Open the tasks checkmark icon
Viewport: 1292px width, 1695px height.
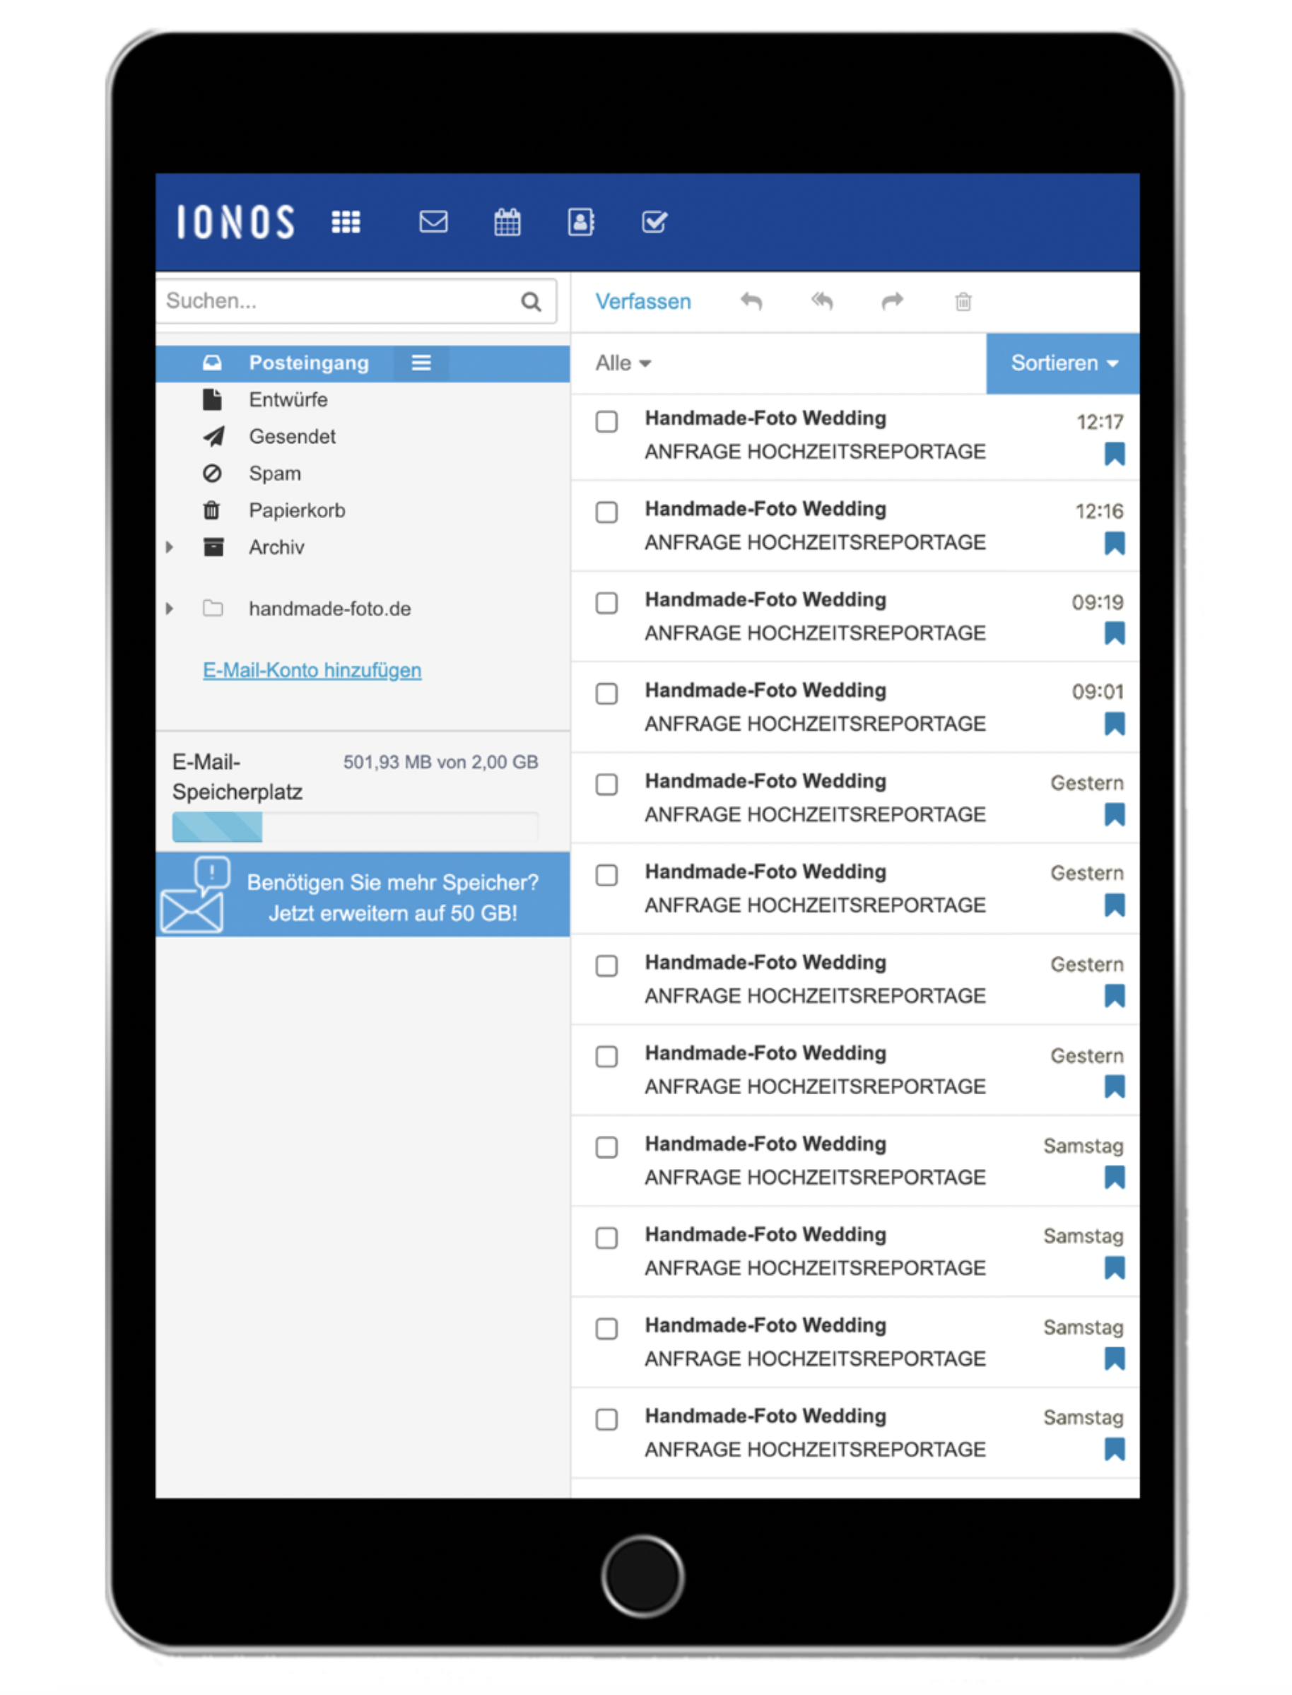[654, 222]
